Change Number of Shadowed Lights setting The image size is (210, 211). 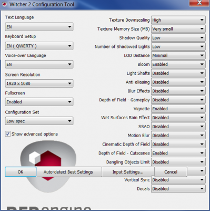click(178, 46)
